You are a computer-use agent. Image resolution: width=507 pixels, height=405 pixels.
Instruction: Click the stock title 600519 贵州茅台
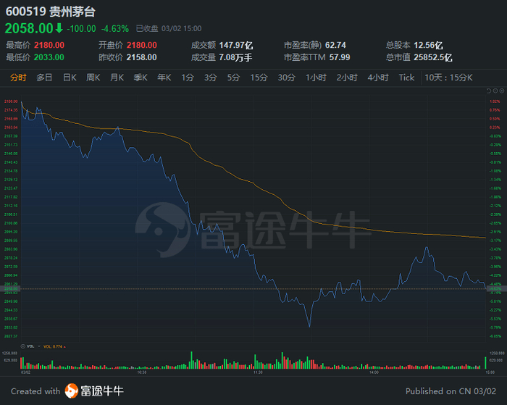coord(51,12)
